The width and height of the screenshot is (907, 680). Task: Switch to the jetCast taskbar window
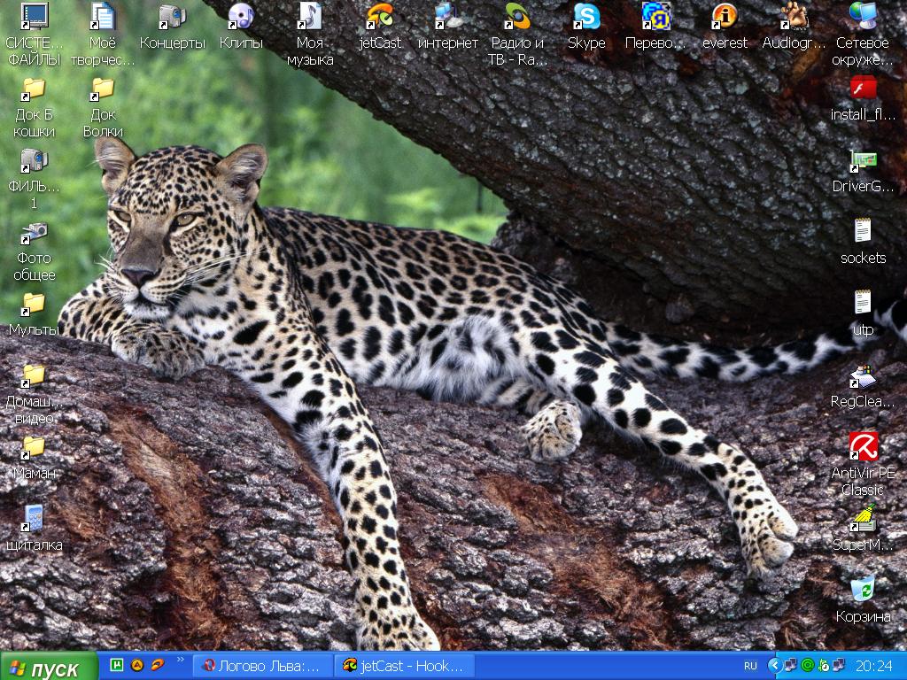pyautogui.click(x=404, y=667)
